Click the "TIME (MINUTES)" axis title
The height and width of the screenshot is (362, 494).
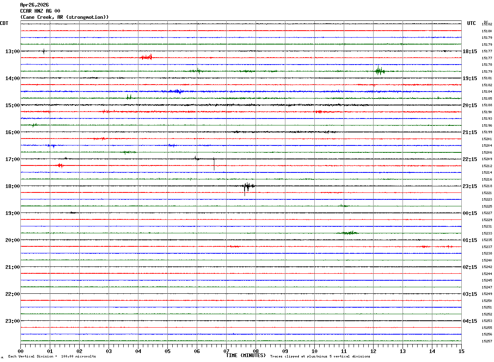[246, 355]
